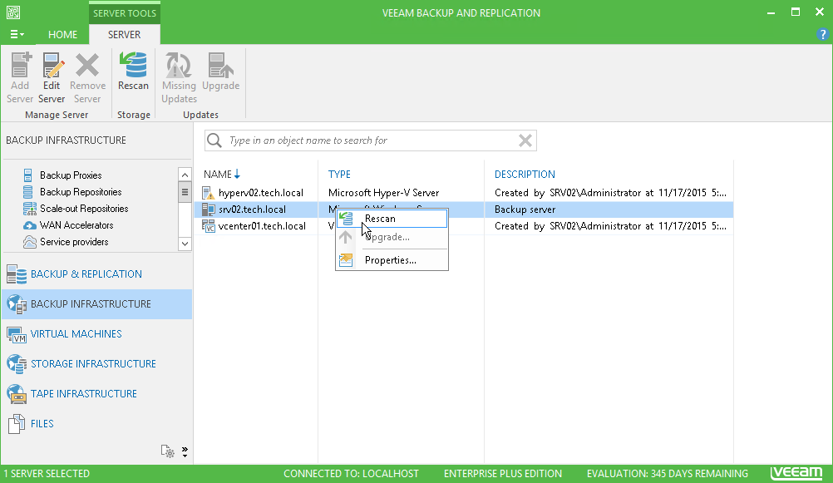The width and height of the screenshot is (833, 483).
Task: Select Backup Proxies in the tree
Action: coord(71,175)
